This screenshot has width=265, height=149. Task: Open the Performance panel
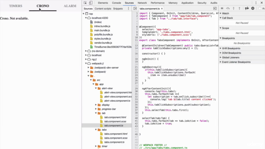[157, 3]
